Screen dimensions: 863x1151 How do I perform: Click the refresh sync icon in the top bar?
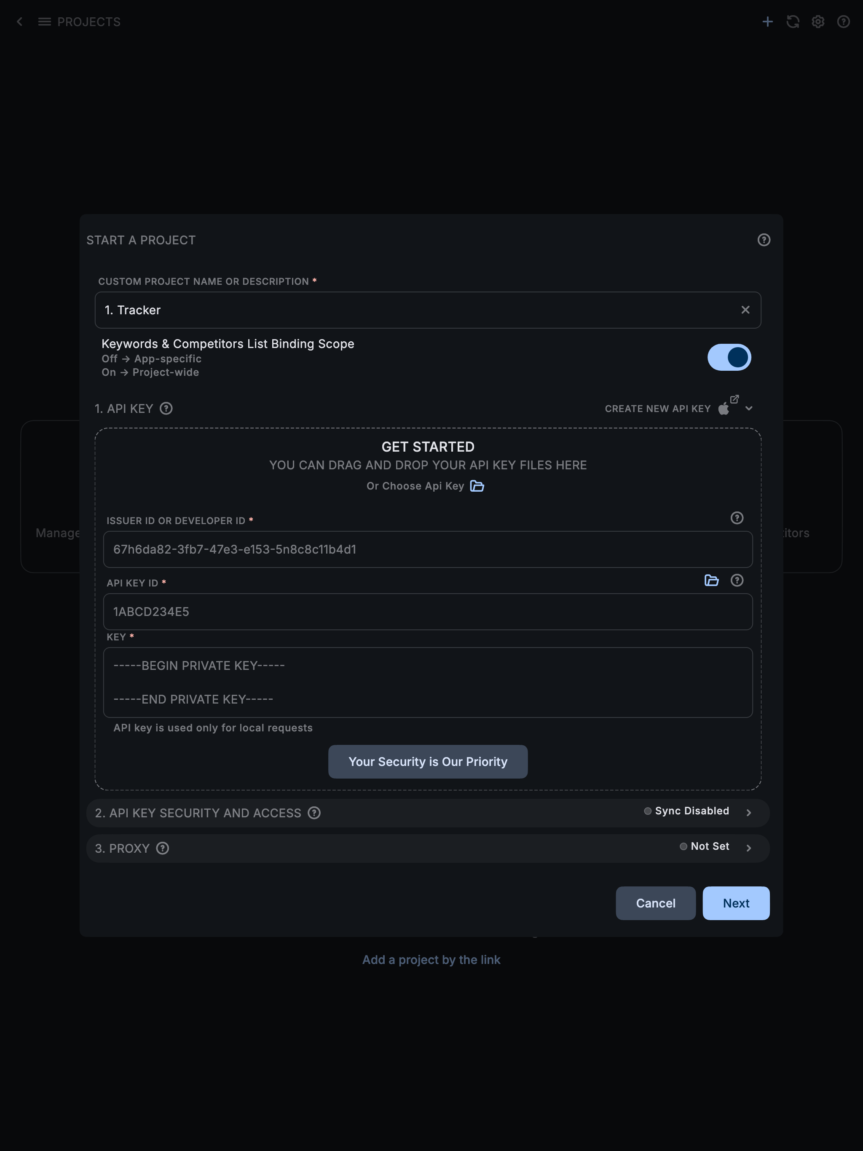coord(793,22)
